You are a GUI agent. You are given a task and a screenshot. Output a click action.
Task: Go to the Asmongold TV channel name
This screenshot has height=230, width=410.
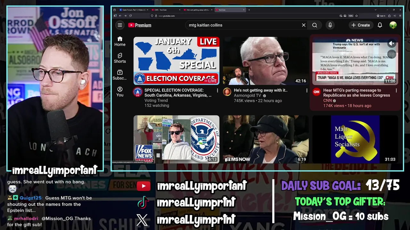point(247,96)
